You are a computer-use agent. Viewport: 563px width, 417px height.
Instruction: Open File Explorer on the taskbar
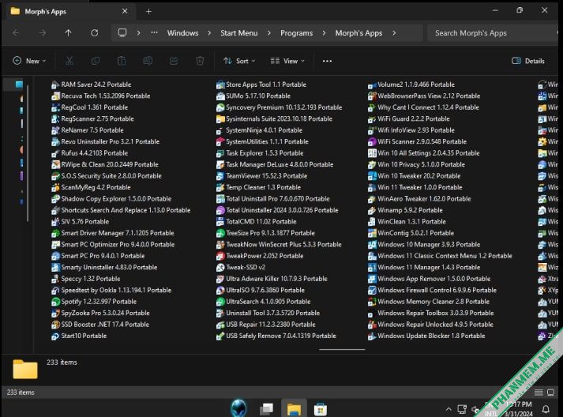(294, 409)
